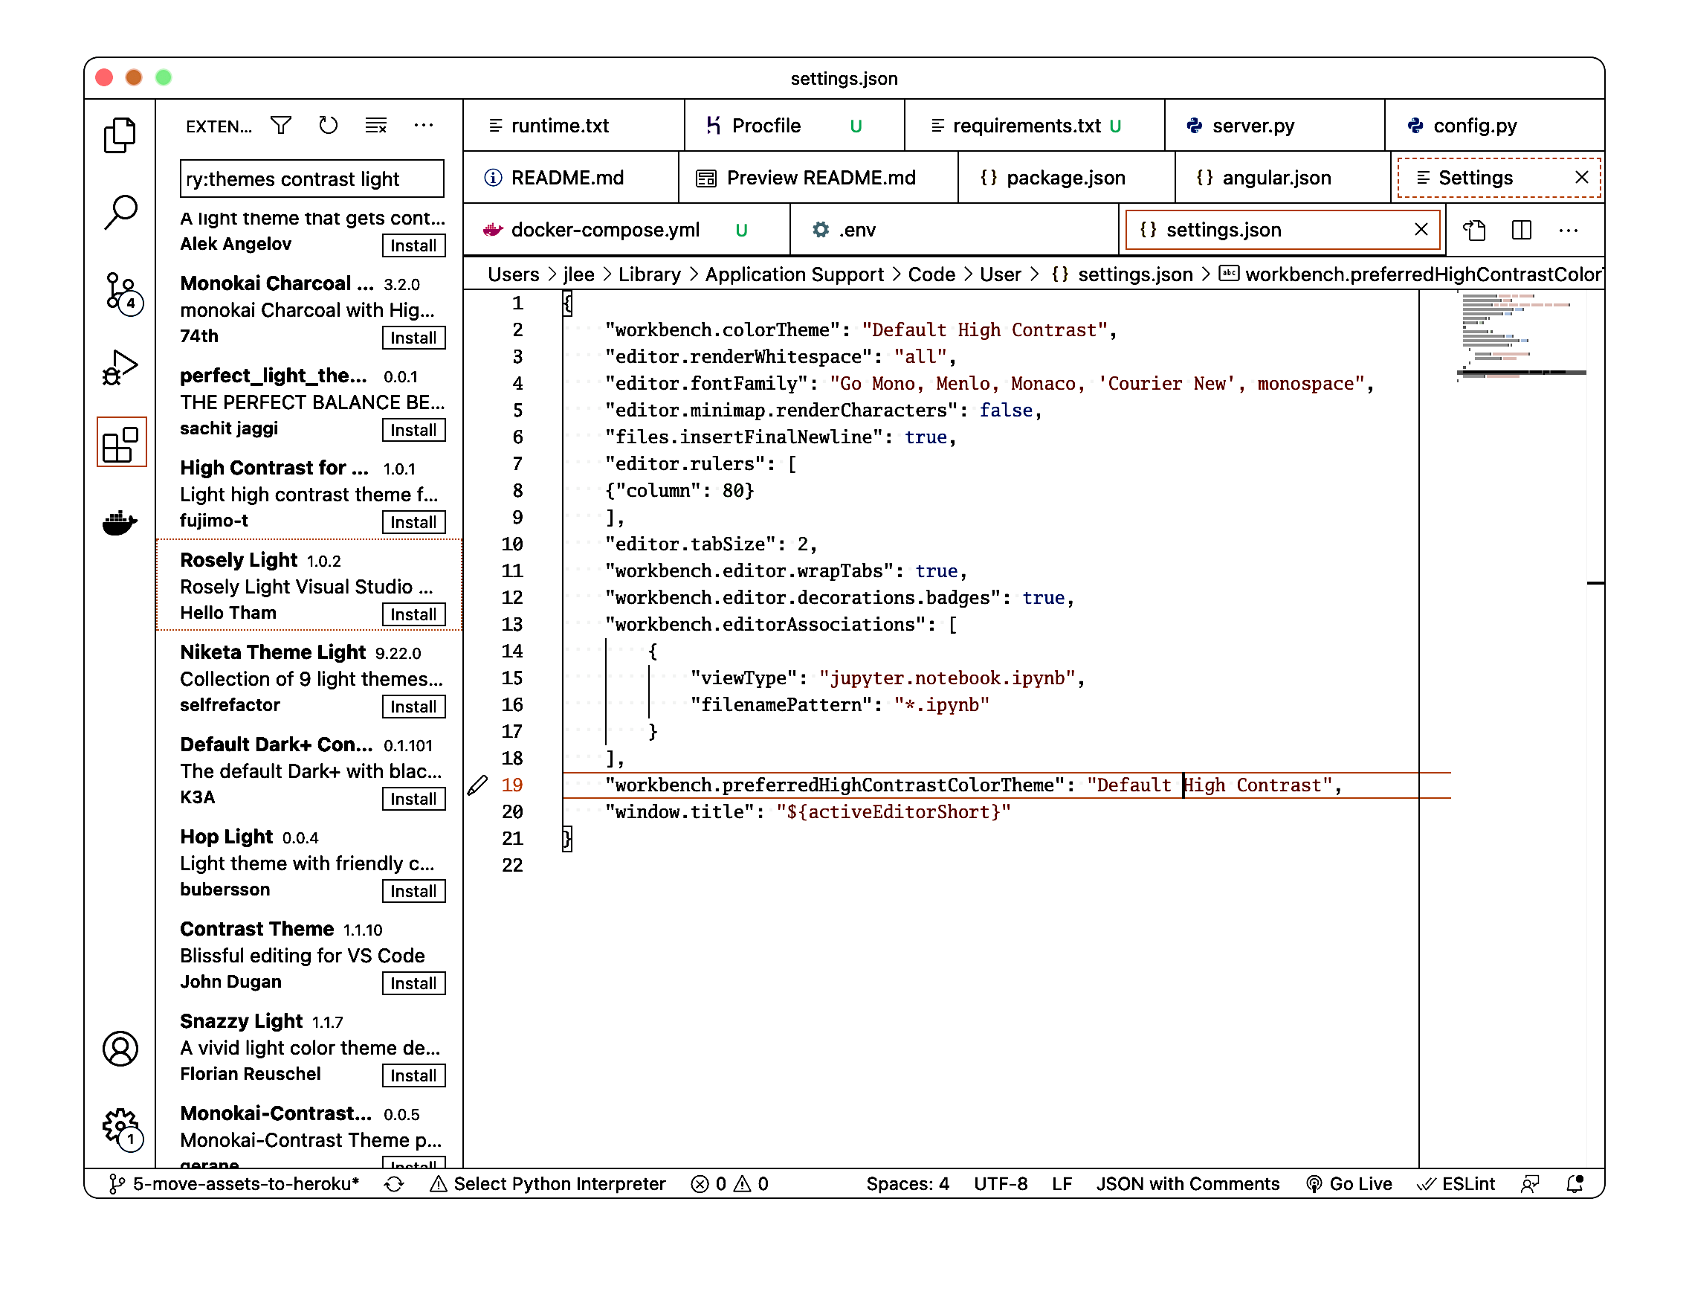Image resolution: width=1689 pixels, height=1309 pixels.
Task: Click inside the extensions search box
Action: [x=311, y=178]
